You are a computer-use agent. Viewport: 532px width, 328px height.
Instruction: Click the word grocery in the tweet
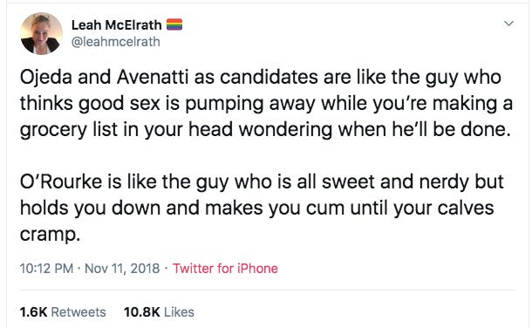coord(53,131)
